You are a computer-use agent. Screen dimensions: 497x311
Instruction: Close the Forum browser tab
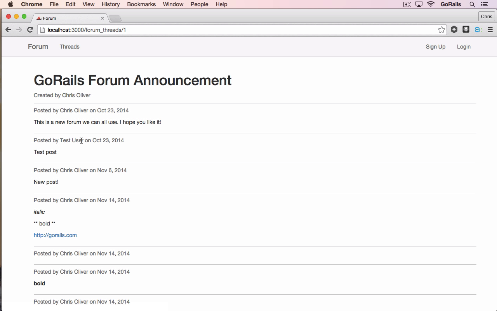(103, 18)
